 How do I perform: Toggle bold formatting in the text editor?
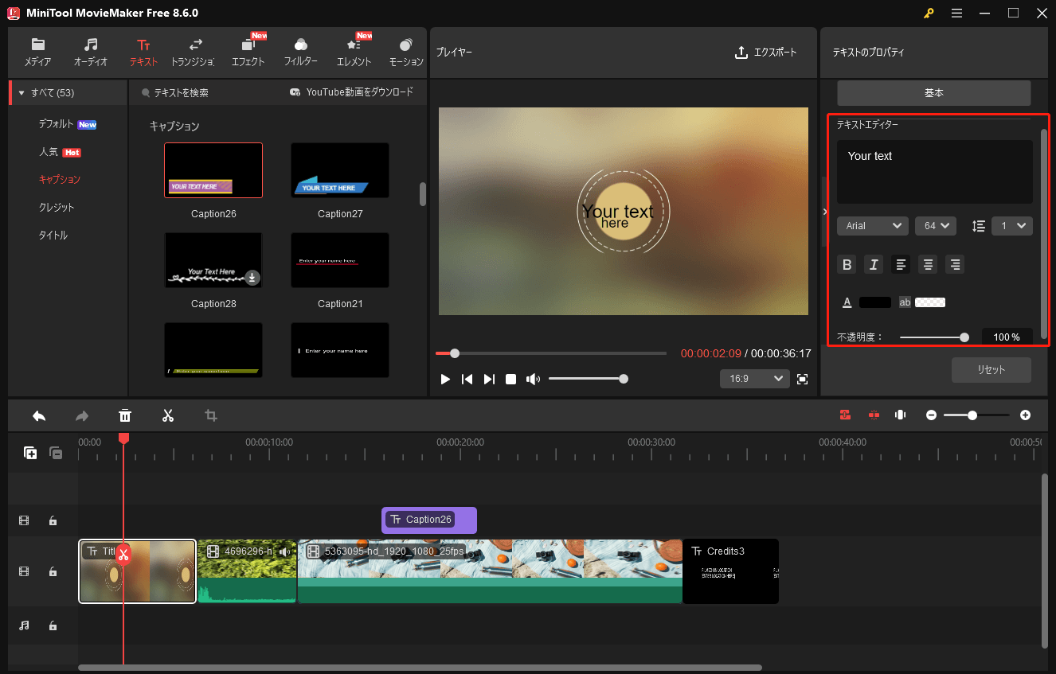click(847, 264)
